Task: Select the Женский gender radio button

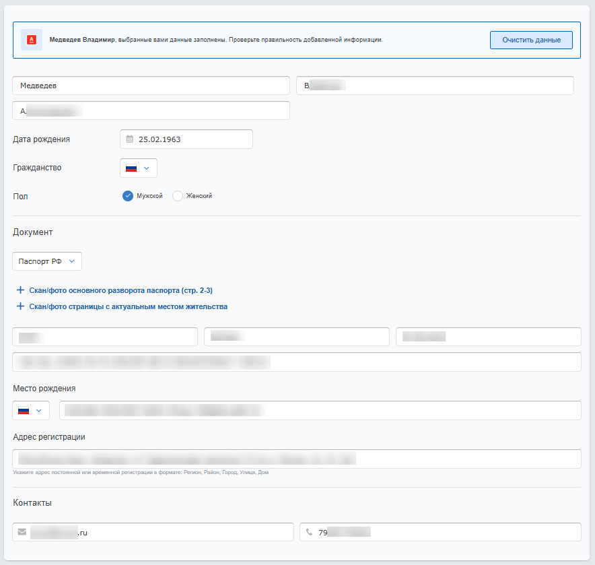Action: click(x=178, y=196)
